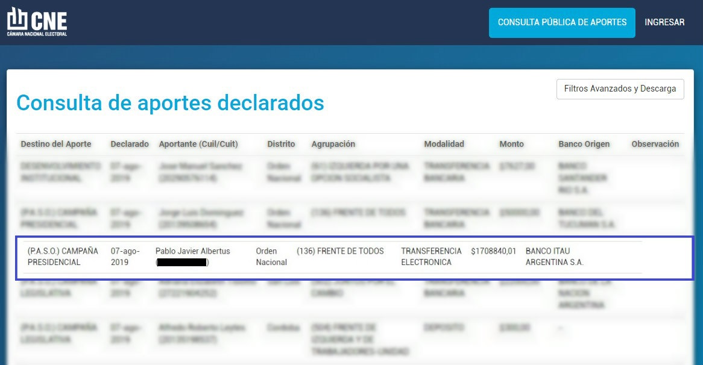Screen dimensions: 703x365
Task: Click the Modalidad column header
Action: [x=444, y=144]
